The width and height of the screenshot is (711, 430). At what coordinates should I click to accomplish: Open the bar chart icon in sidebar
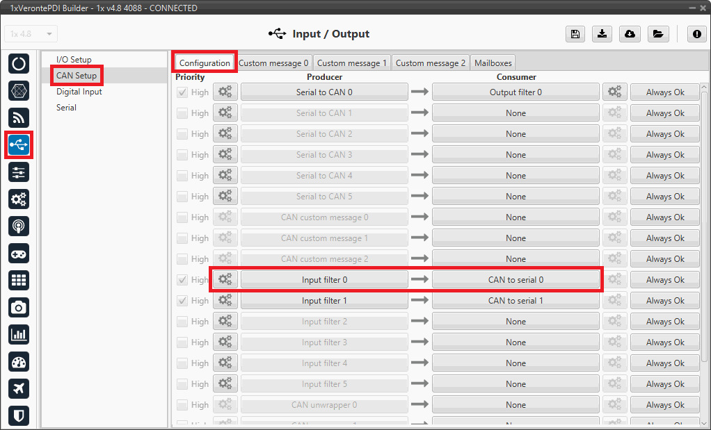(x=19, y=334)
